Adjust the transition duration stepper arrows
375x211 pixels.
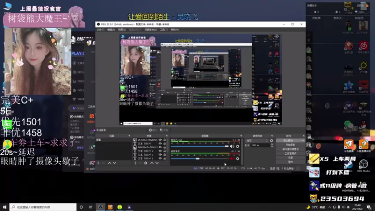(272, 145)
